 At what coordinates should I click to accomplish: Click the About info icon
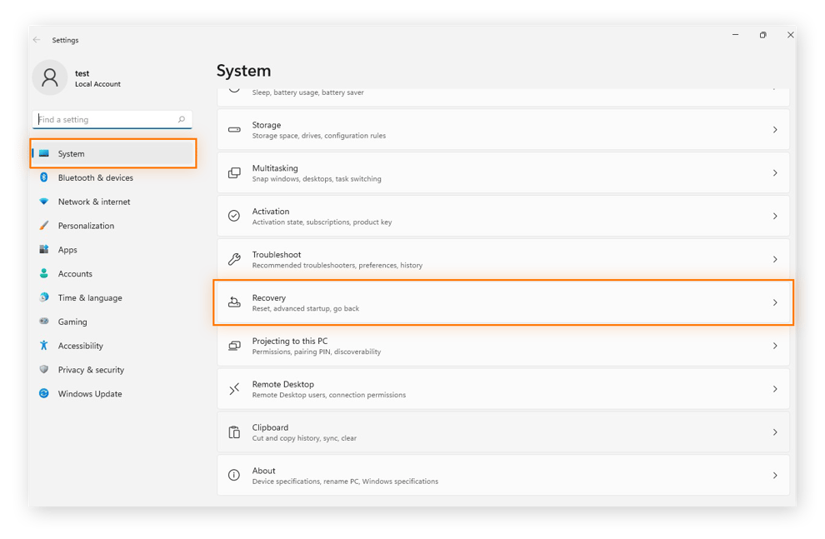(x=234, y=475)
